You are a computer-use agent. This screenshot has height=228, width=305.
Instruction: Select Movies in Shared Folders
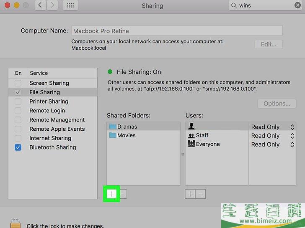pos(144,135)
